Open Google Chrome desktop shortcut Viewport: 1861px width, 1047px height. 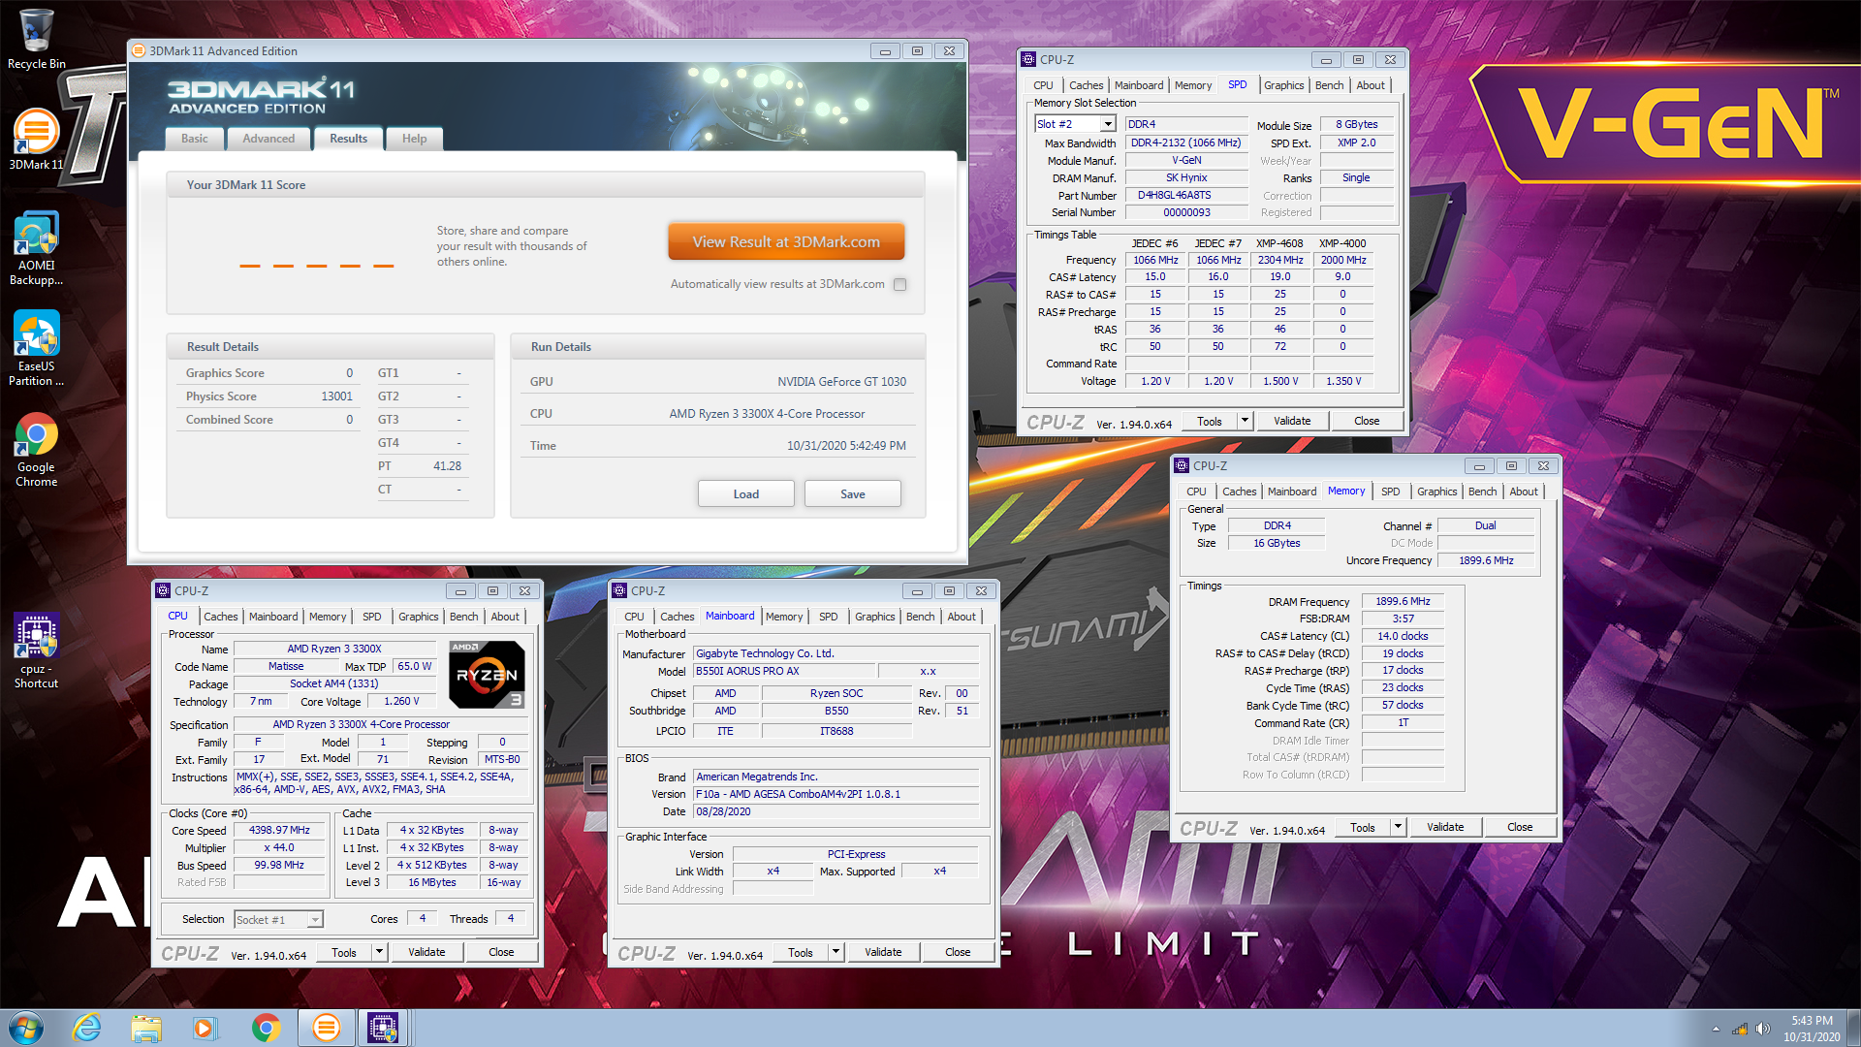36,449
